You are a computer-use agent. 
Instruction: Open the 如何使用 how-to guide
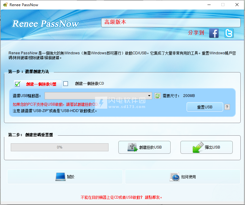(183, 177)
